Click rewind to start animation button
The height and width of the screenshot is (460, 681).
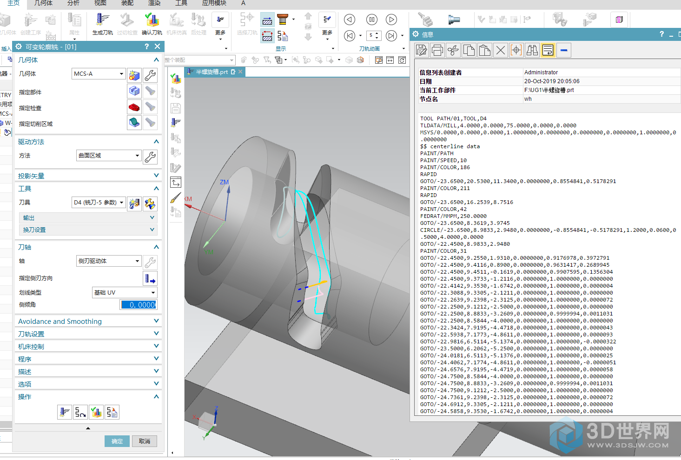350,36
